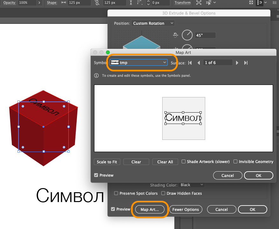Toggle constrain width and height proportions link

pyautogui.click(x=97, y=3)
